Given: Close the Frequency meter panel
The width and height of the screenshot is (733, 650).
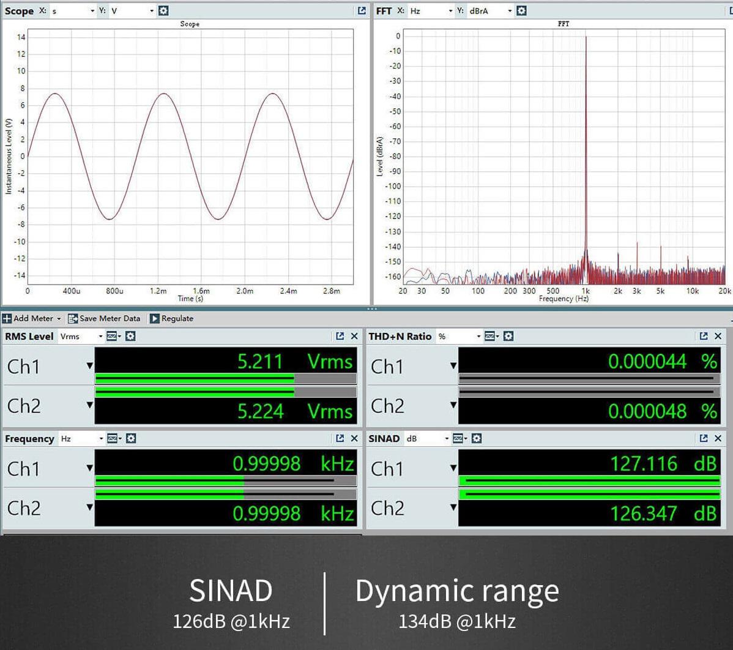Looking at the screenshot, I should click(354, 438).
